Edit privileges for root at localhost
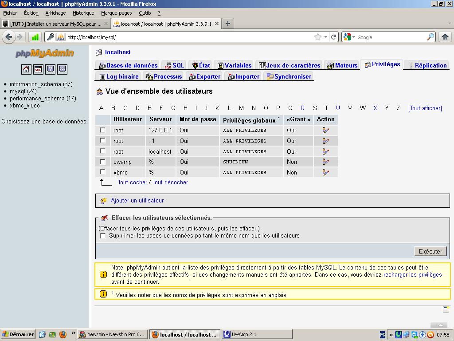 pos(325,151)
